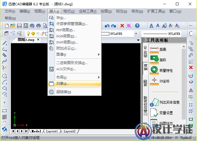Click the red X delete icon in top toolbar

coord(122,26)
